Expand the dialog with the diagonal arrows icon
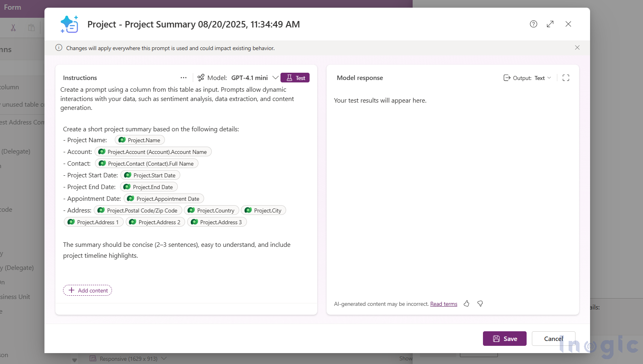This screenshot has width=643, height=364. point(550,24)
